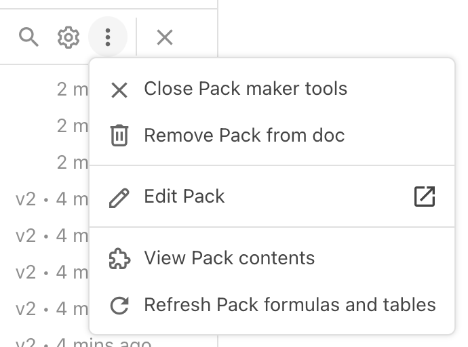Choose "Remove Pack from doc"
This screenshot has height=347, width=468.
pyautogui.click(x=244, y=136)
